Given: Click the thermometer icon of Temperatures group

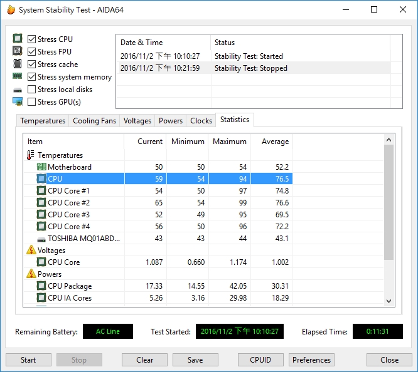Looking at the screenshot, I should (x=31, y=155).
